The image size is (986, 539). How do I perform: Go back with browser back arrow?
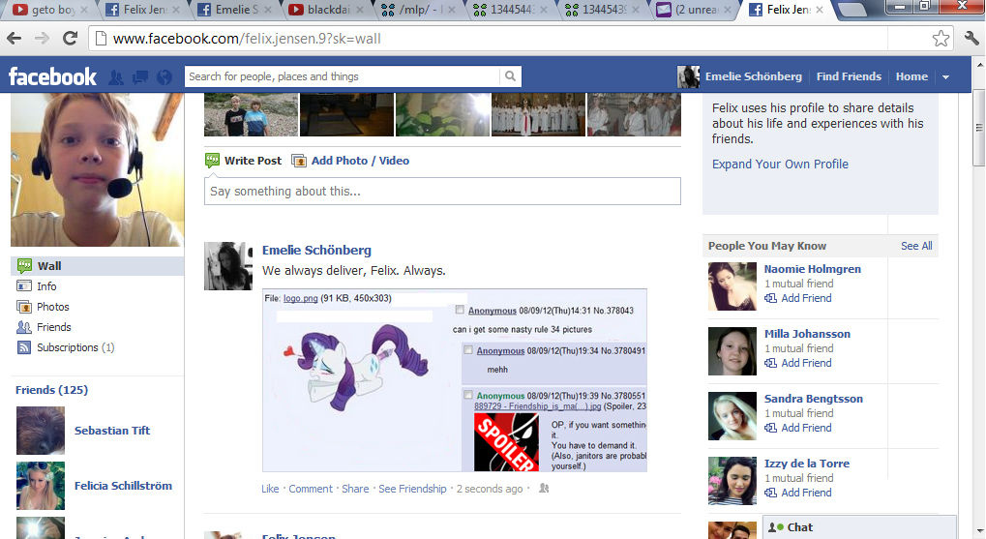[x=14, y=39]
